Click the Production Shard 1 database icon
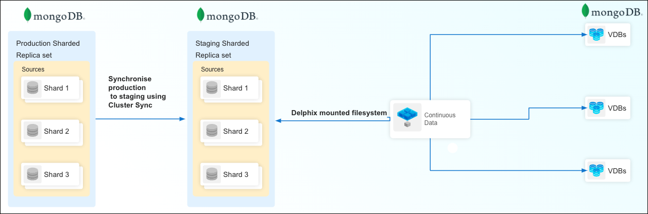This screenshot has width=648, height=214. (32, 88)
